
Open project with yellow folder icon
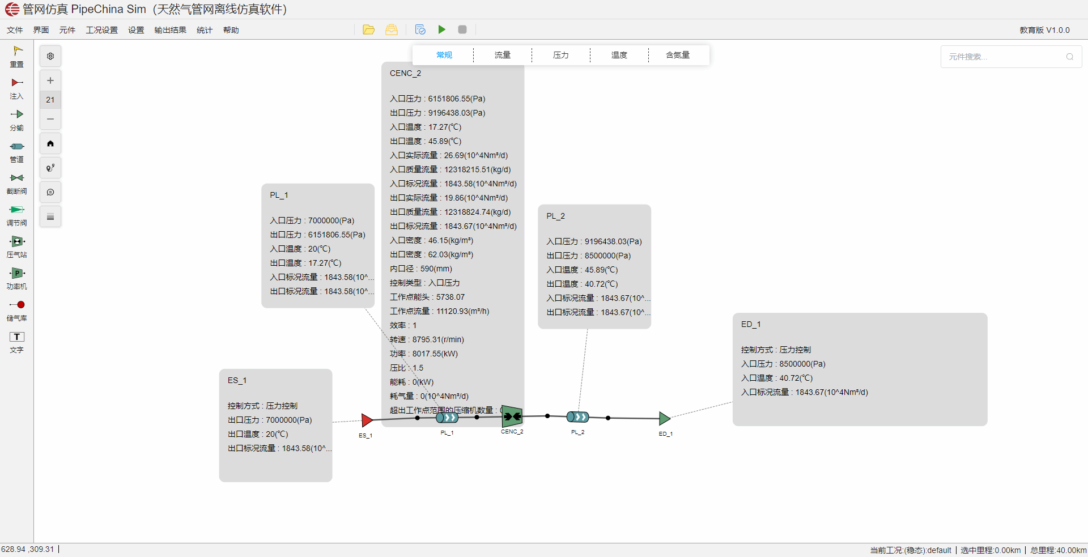(369, 29)
